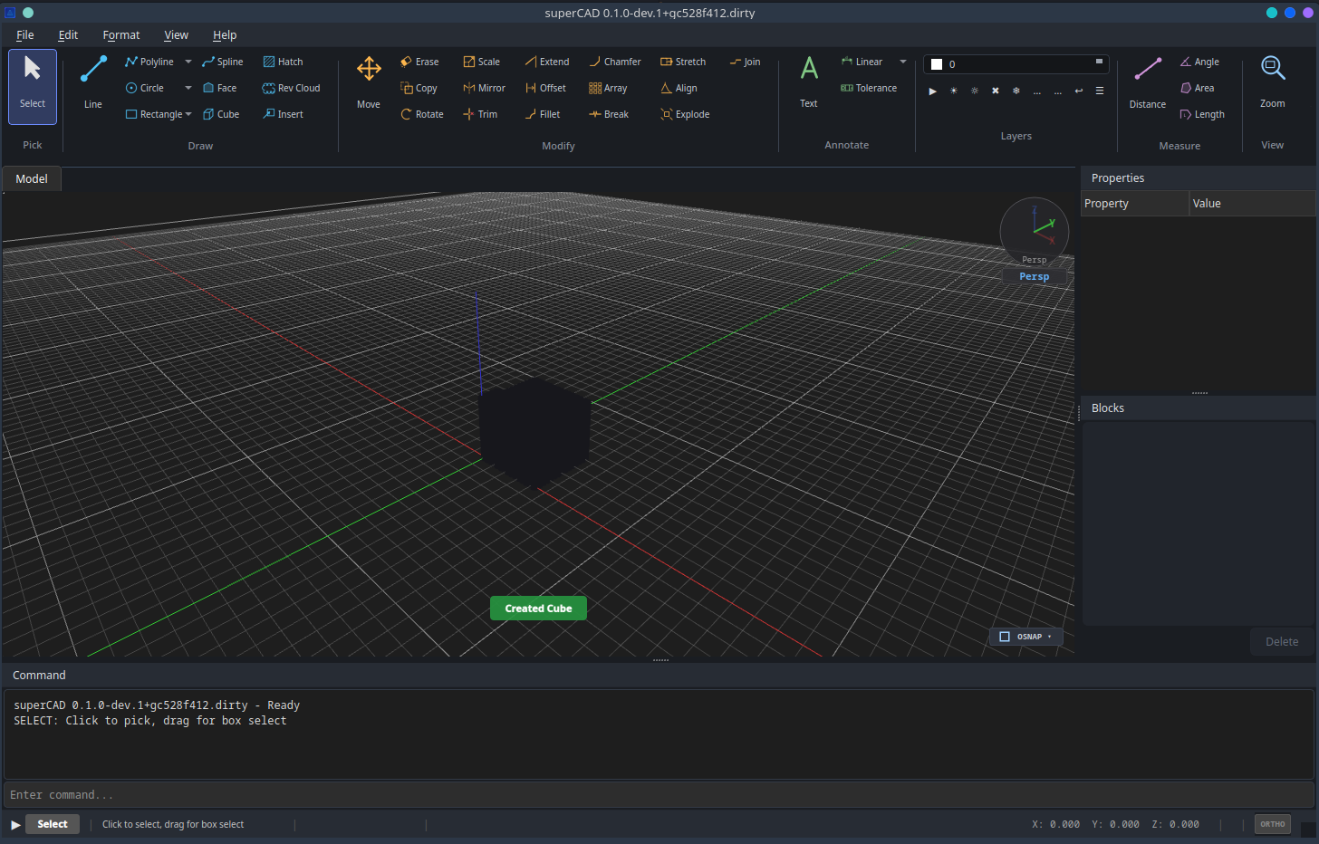The height and width of the screenshot is (844, 1319).
Task: Start the Spline tool
Action: click(x=223, y=62)
